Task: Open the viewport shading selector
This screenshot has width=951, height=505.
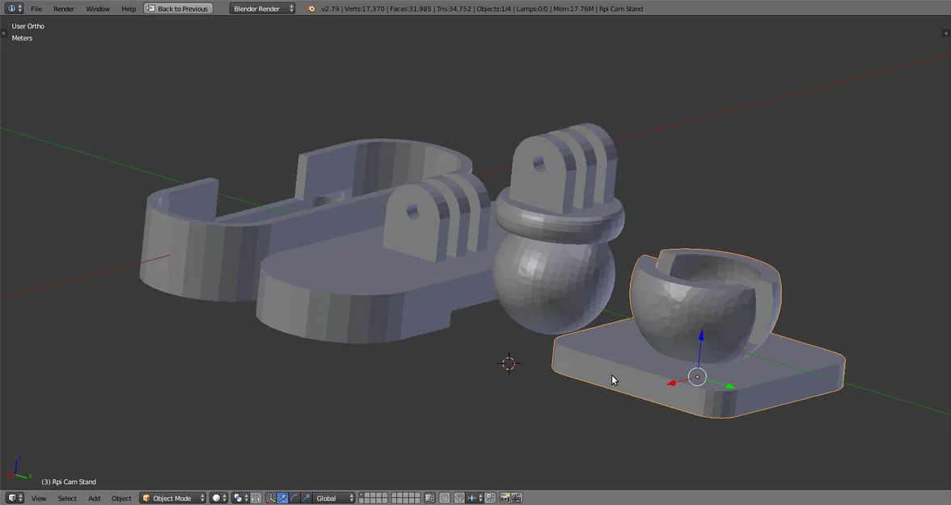Action: [219, 499]
